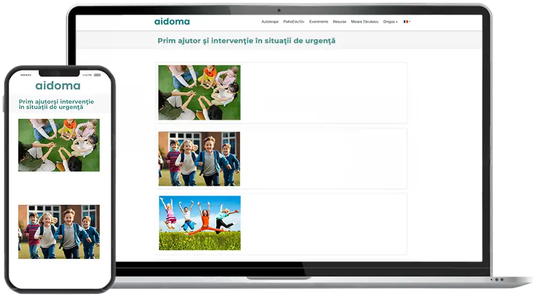Open the Moara Tărulescu link
The height and width of the screenshot is (299, 535).
click(x=364, y=21)
